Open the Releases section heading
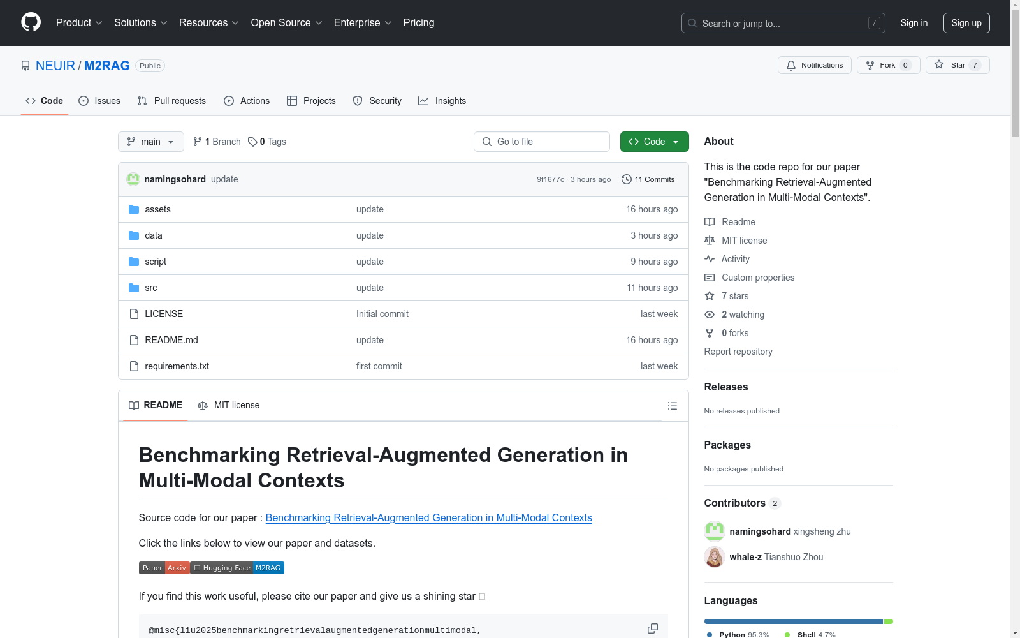The width and height of the screenshot is (1020, 638). [726, 387]
